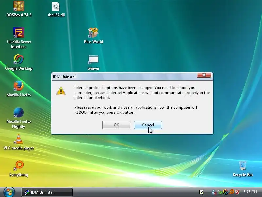Image resolution: width=262 pixels, height=197 pixels.
Task: Open FileZilla Server Interface shortcut
Action: pyautogui.click(x=19, y=38)
